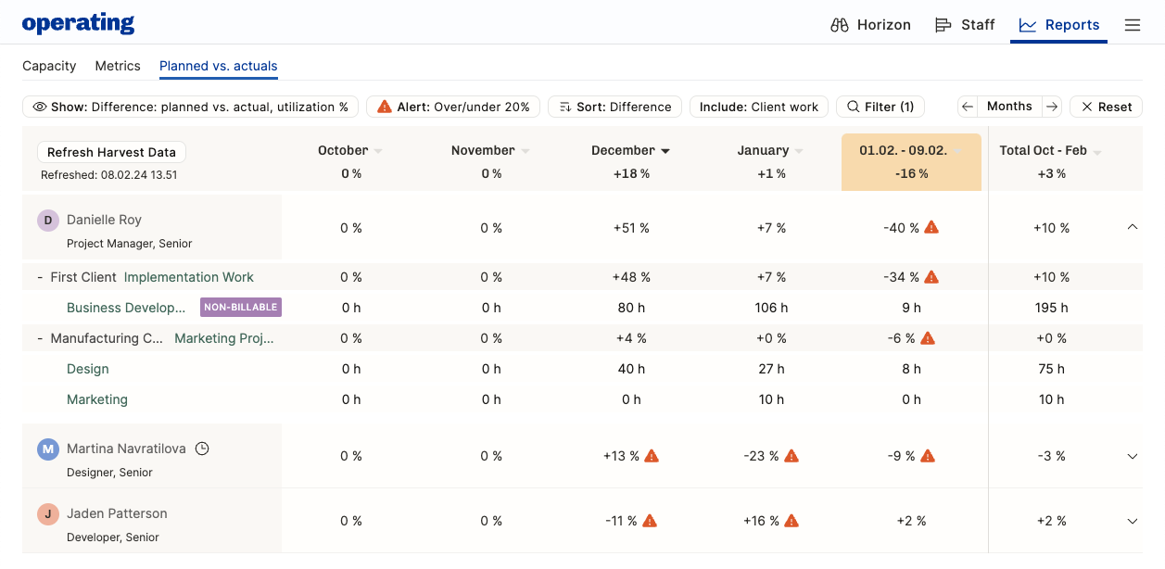This screenshot has width=1165, height=569.
Task: Open the hamburger menu icon
Action: (x=1132, y=25)
